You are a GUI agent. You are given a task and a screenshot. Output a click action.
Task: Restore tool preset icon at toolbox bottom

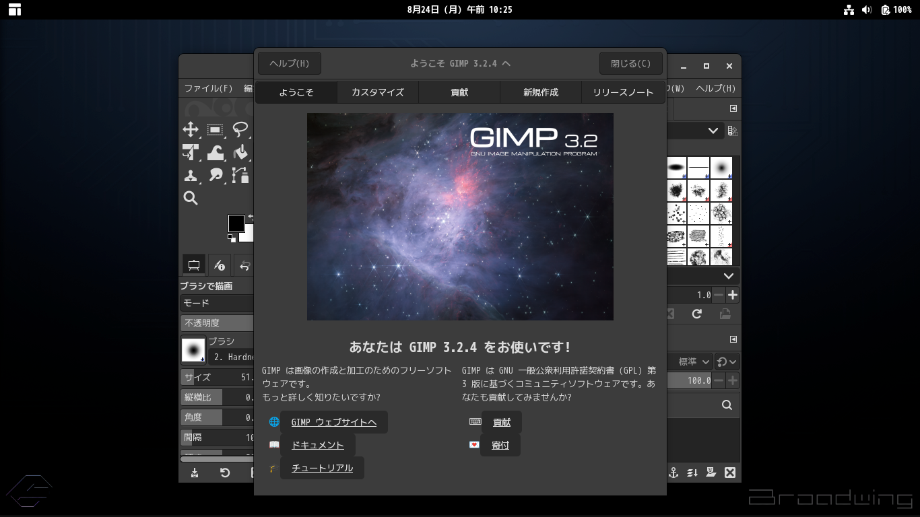pyautogui.click(x=225, y=473)
